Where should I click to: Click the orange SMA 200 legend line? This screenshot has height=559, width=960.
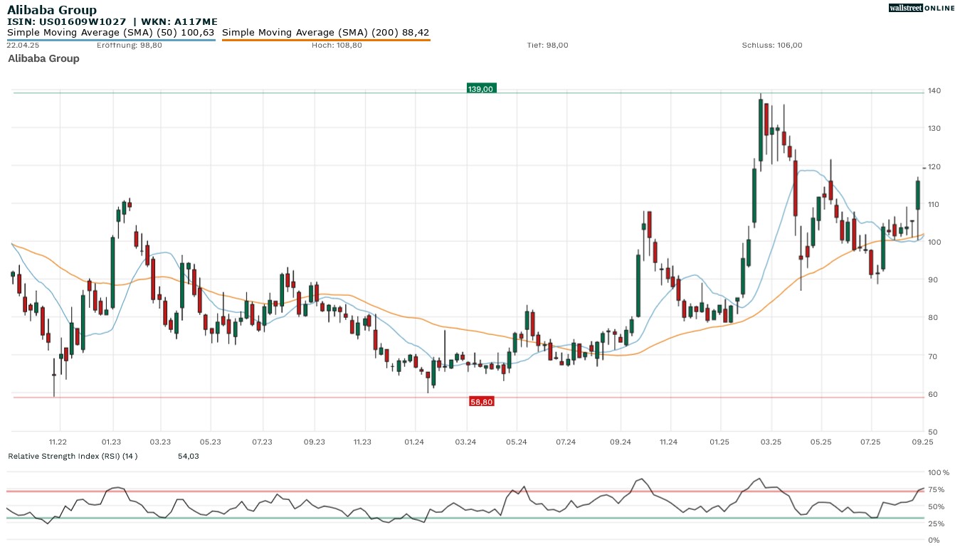(326, 40)
